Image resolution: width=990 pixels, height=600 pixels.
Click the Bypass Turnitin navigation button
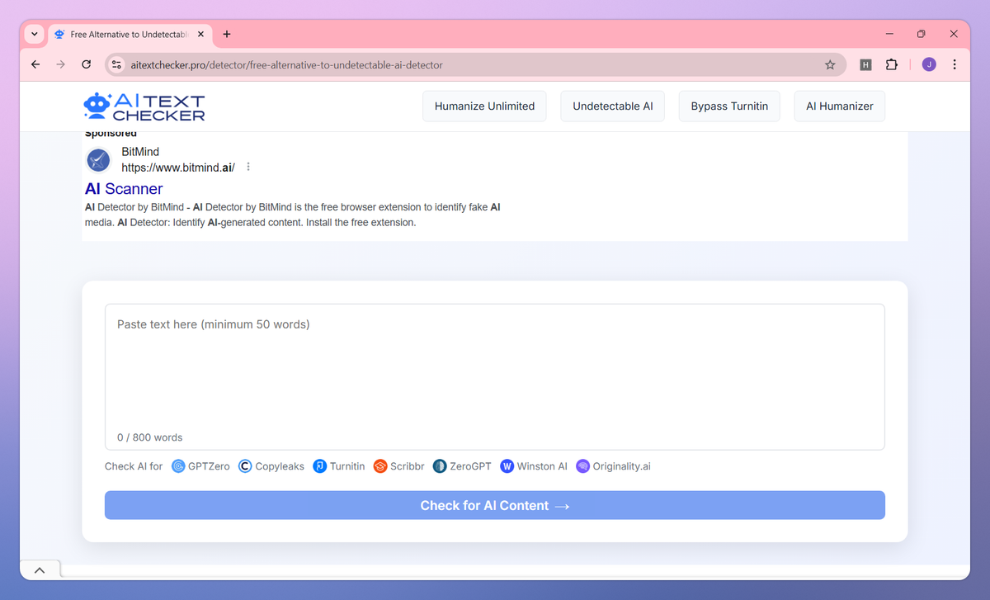tap(729, 106)
